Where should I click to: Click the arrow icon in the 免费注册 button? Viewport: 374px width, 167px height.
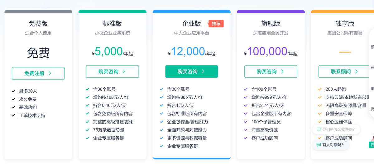tap(50, 73)
